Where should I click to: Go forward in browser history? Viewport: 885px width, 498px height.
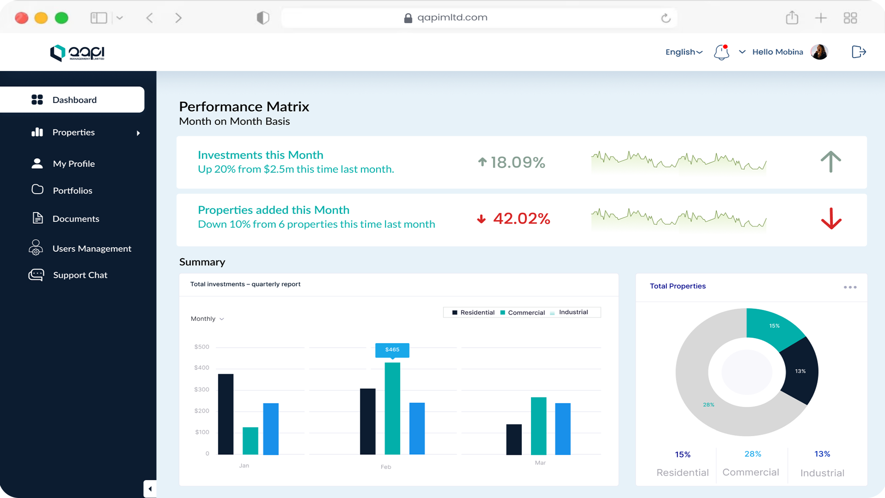[178, 18]
